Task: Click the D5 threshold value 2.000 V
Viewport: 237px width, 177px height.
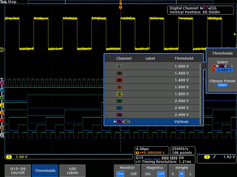Action: (x=182, y=101)
